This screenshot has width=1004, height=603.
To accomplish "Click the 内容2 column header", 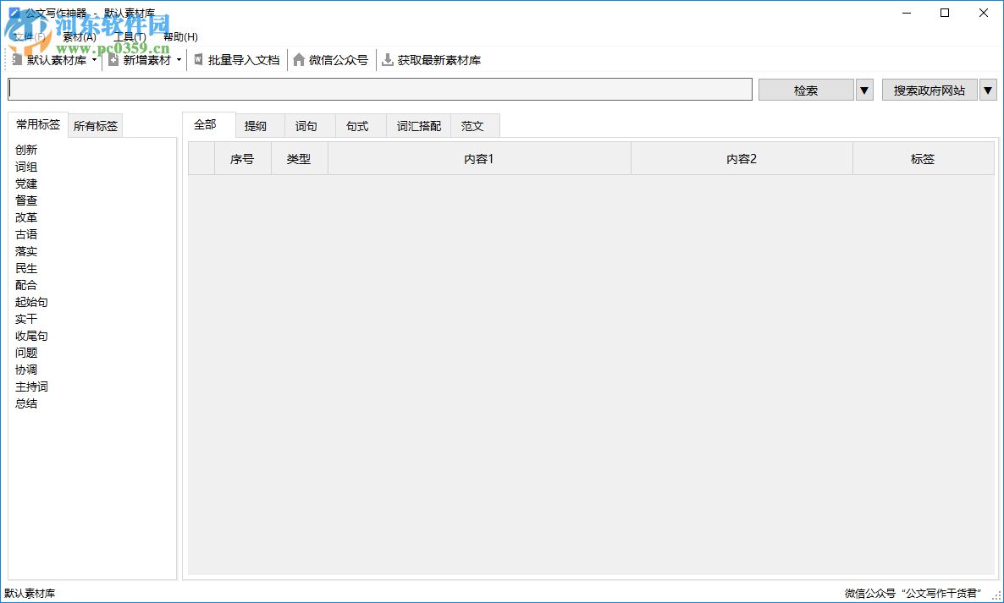I will pyautogui.click(x=742, y=159).
